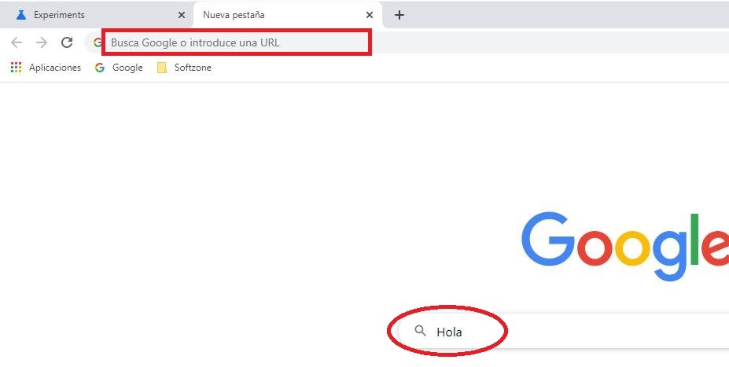Close the Nueva pestaña tab
Viewport: 729px width, 367px height.
(370, 15)
